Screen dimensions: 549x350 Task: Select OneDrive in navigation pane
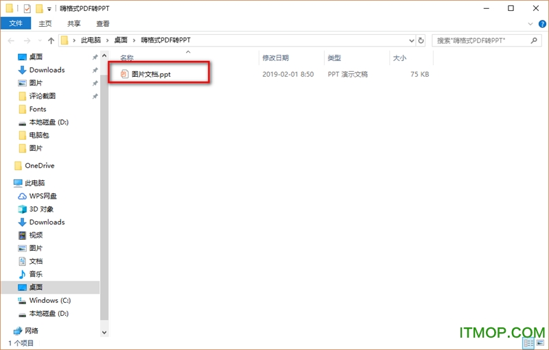[x=39, y=166]
